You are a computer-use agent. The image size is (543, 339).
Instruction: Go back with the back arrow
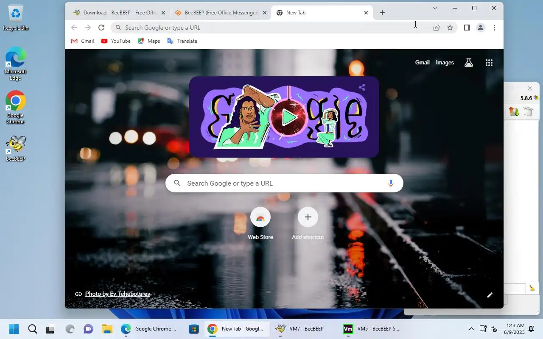tap(74, 28)
